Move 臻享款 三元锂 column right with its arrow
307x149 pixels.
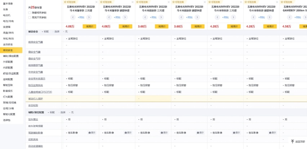pyautogui.click(x=89, y=17)
